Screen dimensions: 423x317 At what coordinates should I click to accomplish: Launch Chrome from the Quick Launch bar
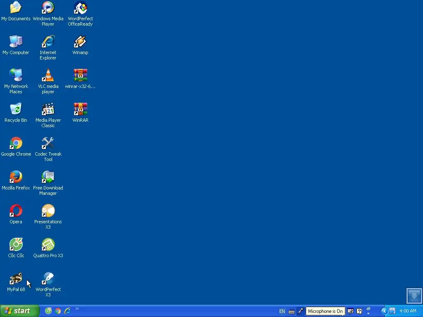[x=58, y=311]
